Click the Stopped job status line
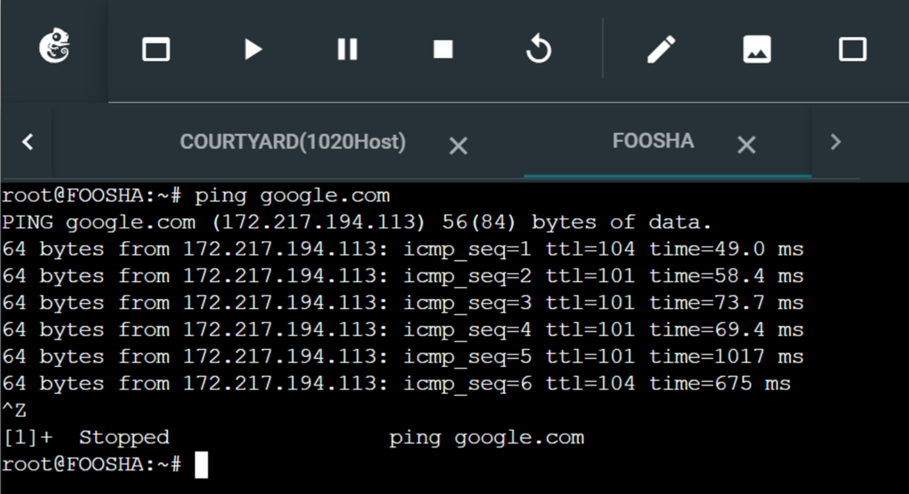 [124, 437]
